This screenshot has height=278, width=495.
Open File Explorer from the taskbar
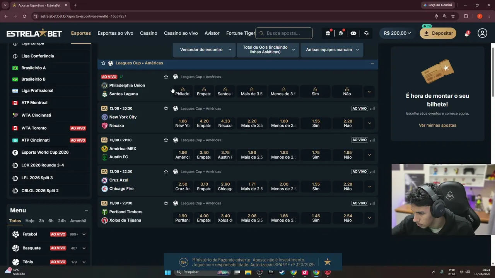(x=248, y=273)
